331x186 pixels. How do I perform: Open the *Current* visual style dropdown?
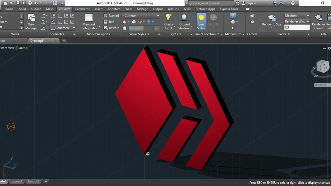point(141,16)
